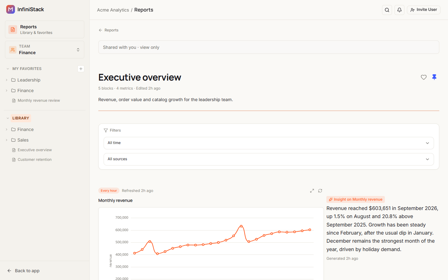Image resolution: width=448 pixels, height=280 pixels.
Task: Click the back arrow beside Reports
Action: point(100,30)
